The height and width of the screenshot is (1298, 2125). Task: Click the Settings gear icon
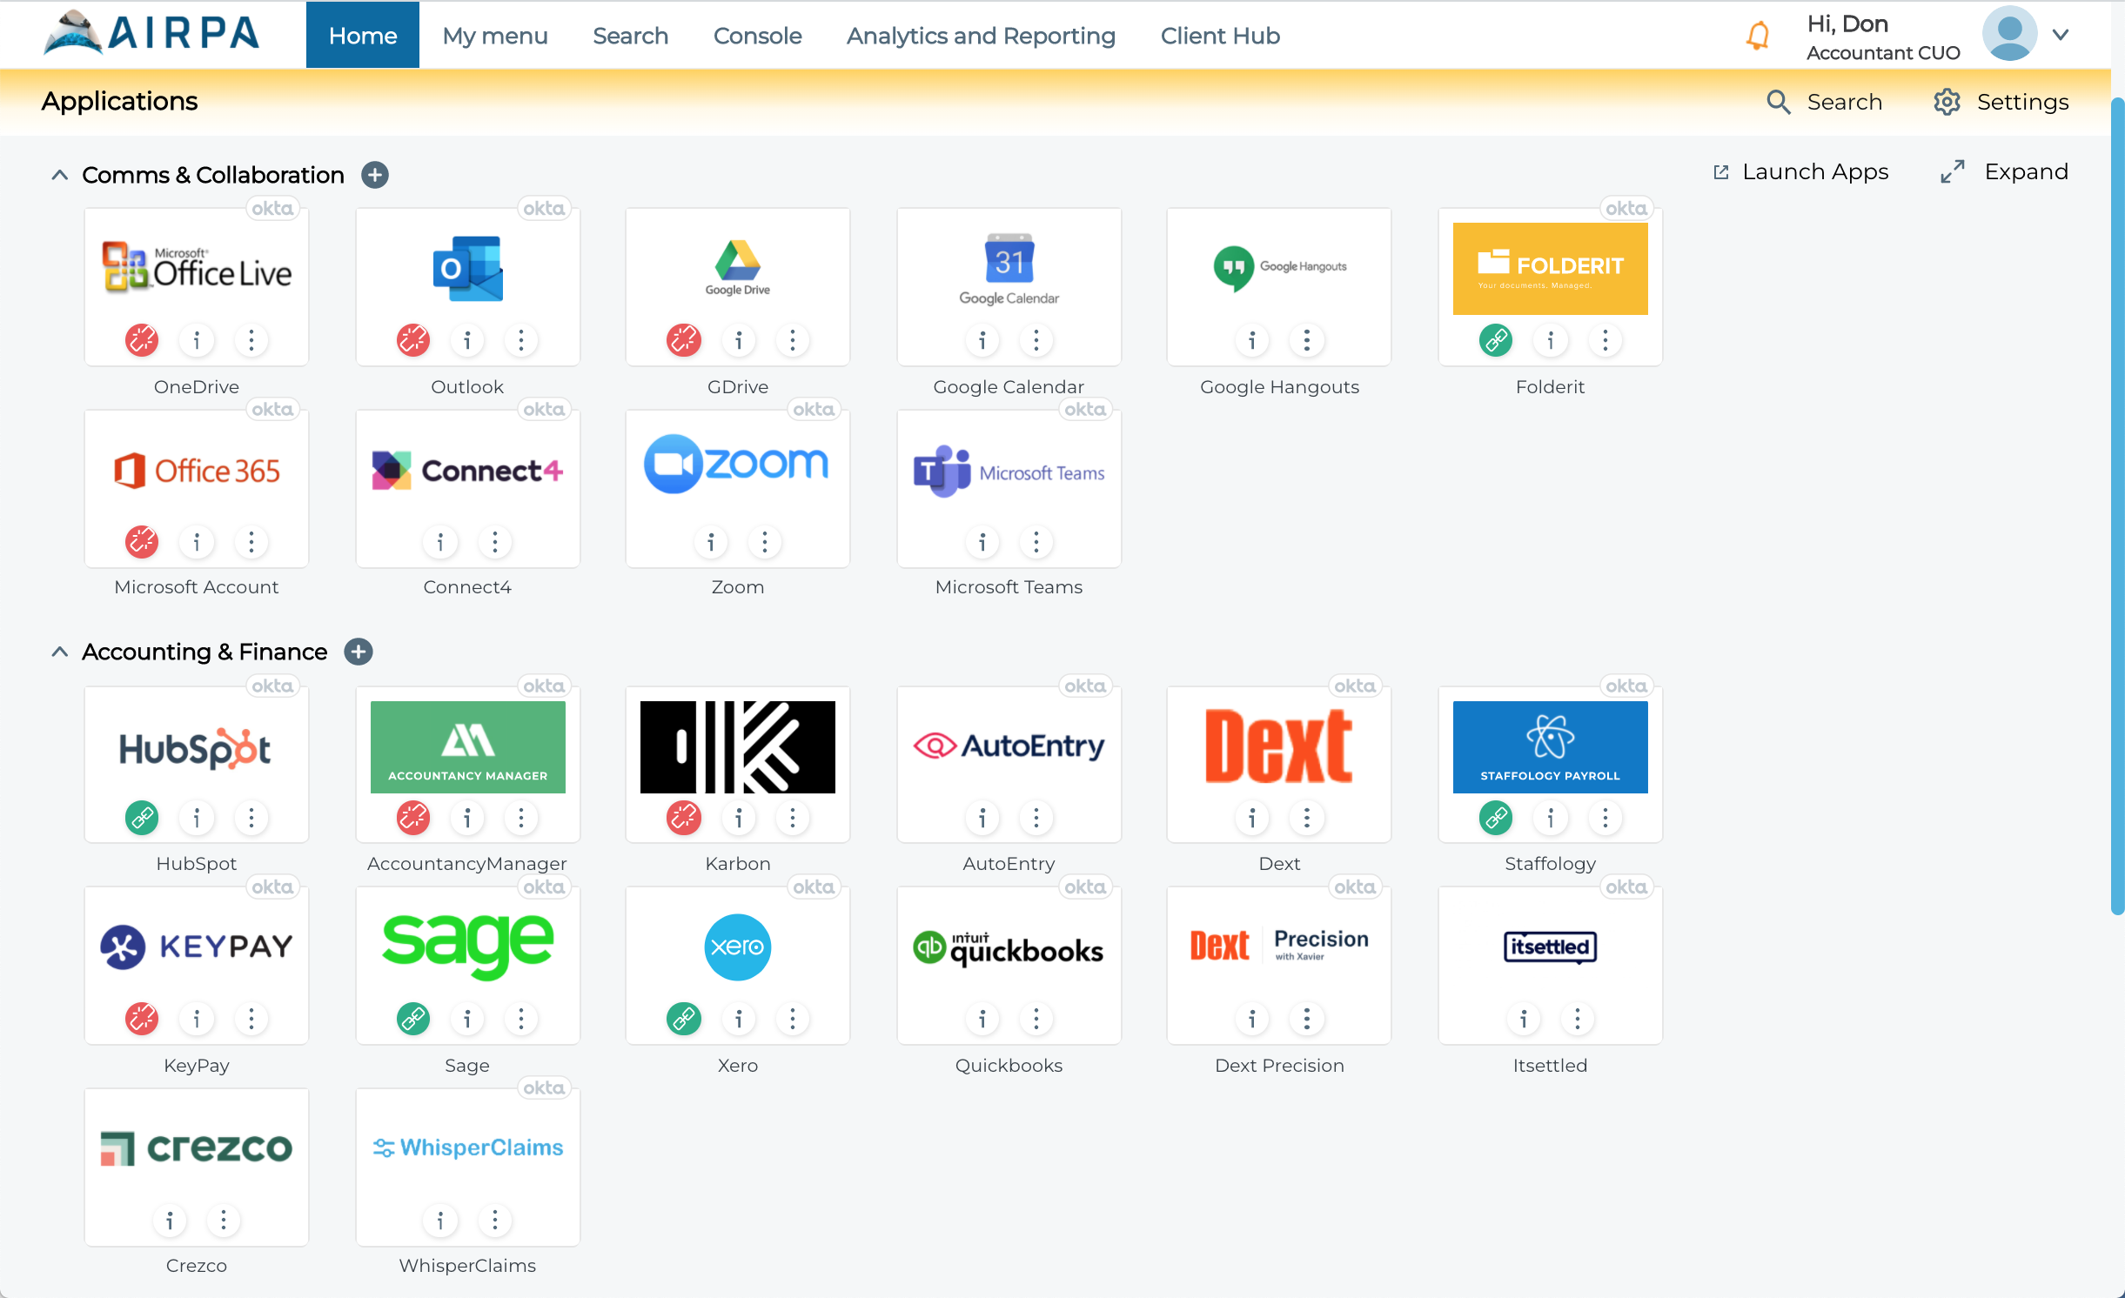tap(1947, 102)
